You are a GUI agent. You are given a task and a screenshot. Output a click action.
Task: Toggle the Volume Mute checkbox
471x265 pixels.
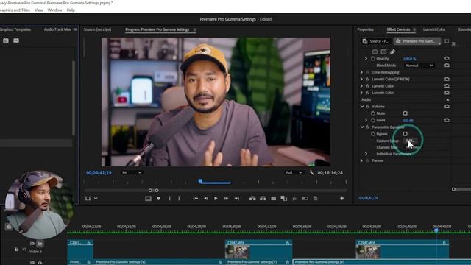(406, 113)
